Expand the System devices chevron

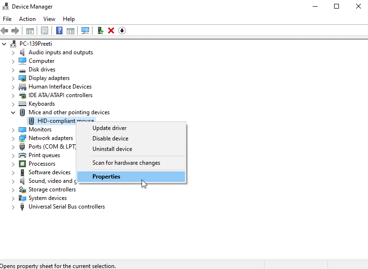click(x=13, y=199)
